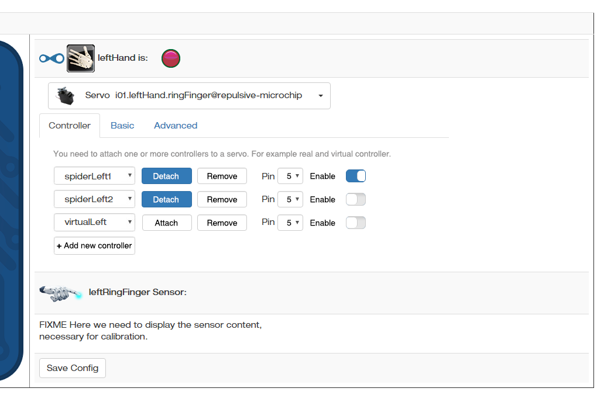Click the leftRingFinger sensor finger icon
Viewport: 604px width, 402px height.
coord(61,293)
